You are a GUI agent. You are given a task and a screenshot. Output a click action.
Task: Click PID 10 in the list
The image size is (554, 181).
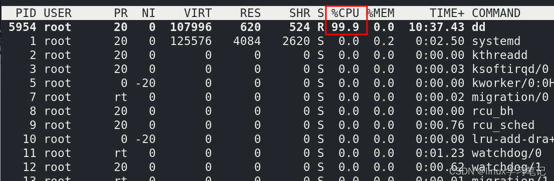(x=29, y=139)
